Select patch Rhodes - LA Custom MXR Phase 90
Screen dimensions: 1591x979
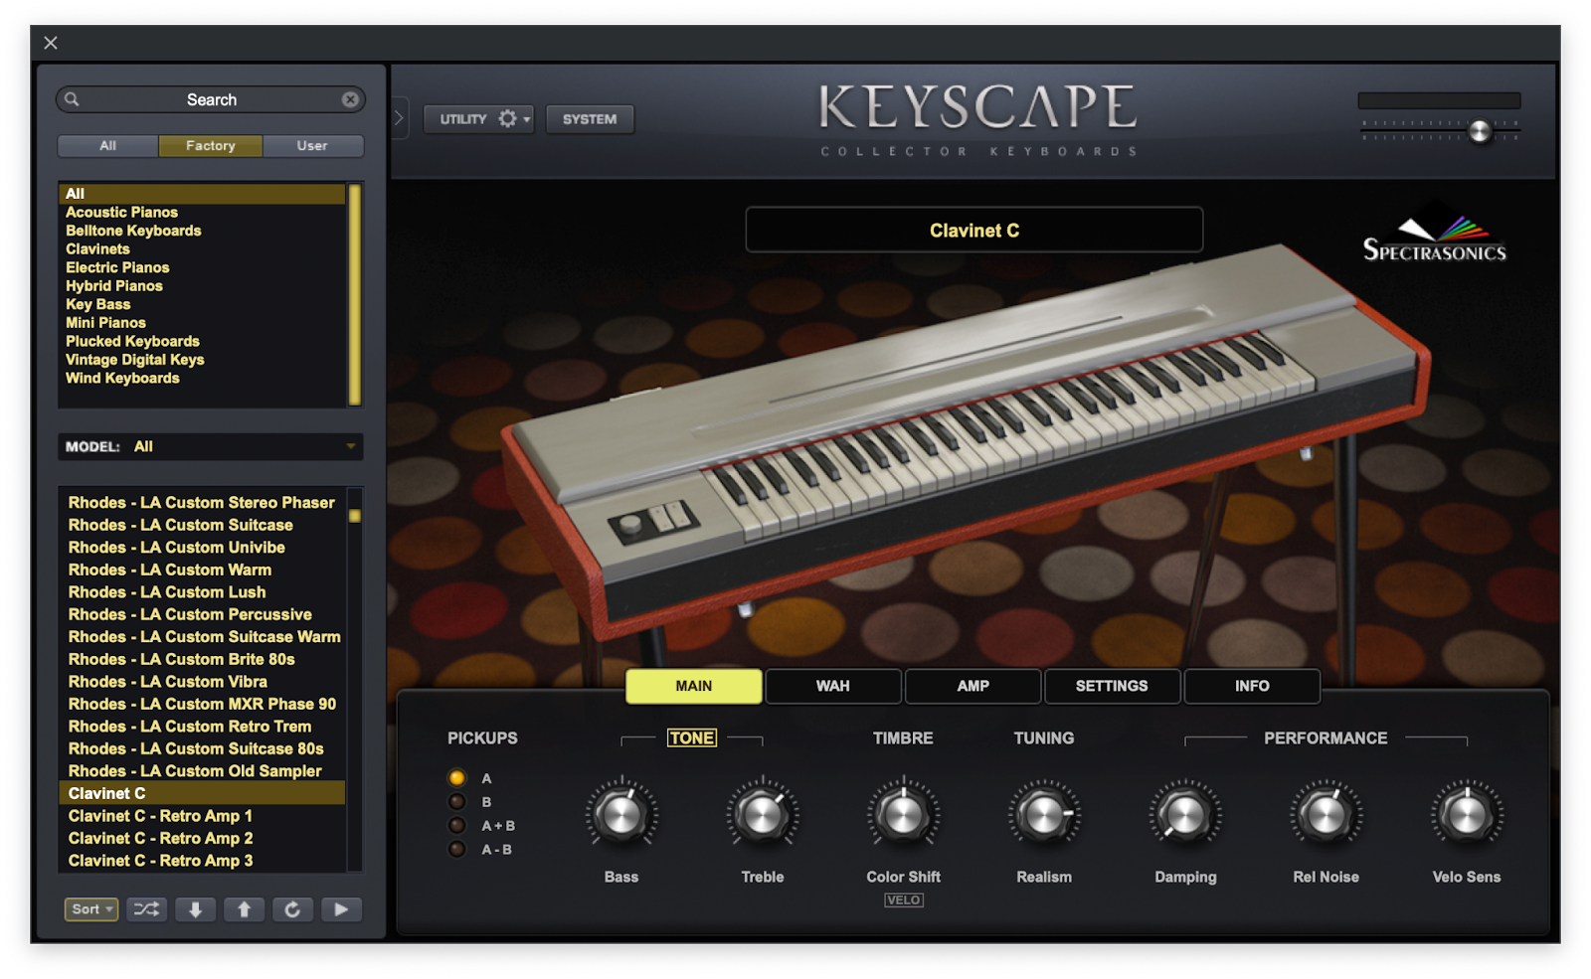(202, 705)
